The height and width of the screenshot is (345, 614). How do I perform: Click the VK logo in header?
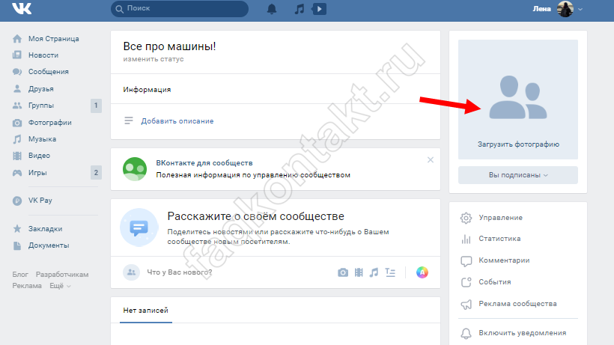[x=21, y=9]
